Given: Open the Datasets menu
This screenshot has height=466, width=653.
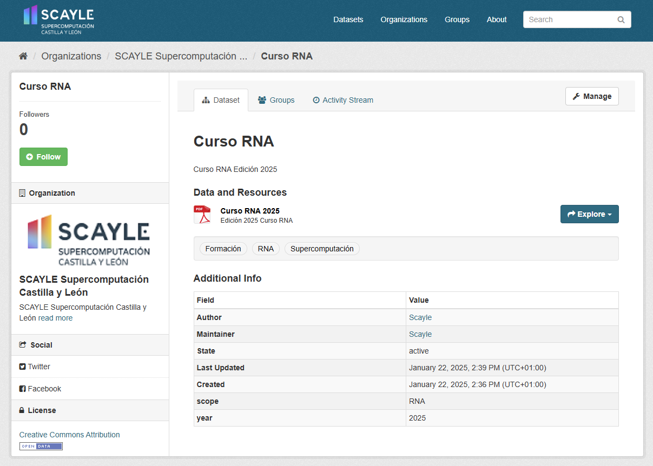Looking at the screenshot, I should point(348,19).
